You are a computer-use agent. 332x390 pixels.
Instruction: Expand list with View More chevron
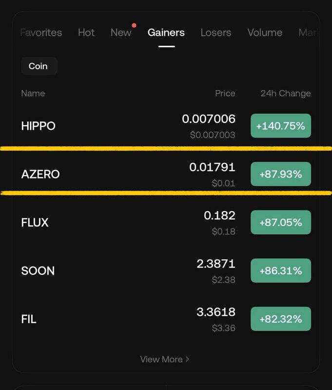pyautogui.click(x=188, y=359)
